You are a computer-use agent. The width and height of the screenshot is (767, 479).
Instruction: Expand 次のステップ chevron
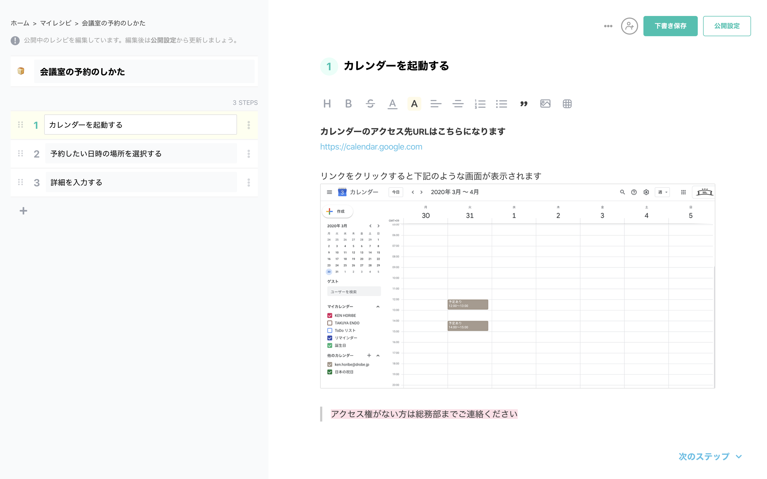click(739, 456)
